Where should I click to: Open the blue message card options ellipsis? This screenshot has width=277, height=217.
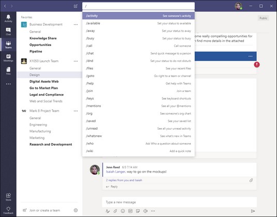click(x=250, y=56)
